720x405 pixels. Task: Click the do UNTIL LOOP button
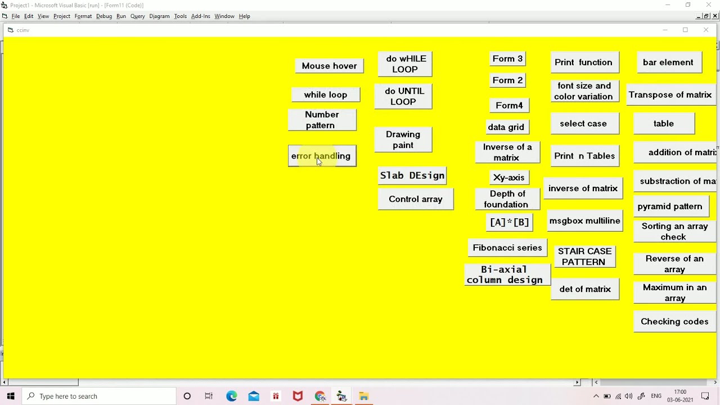coord(404,96)
